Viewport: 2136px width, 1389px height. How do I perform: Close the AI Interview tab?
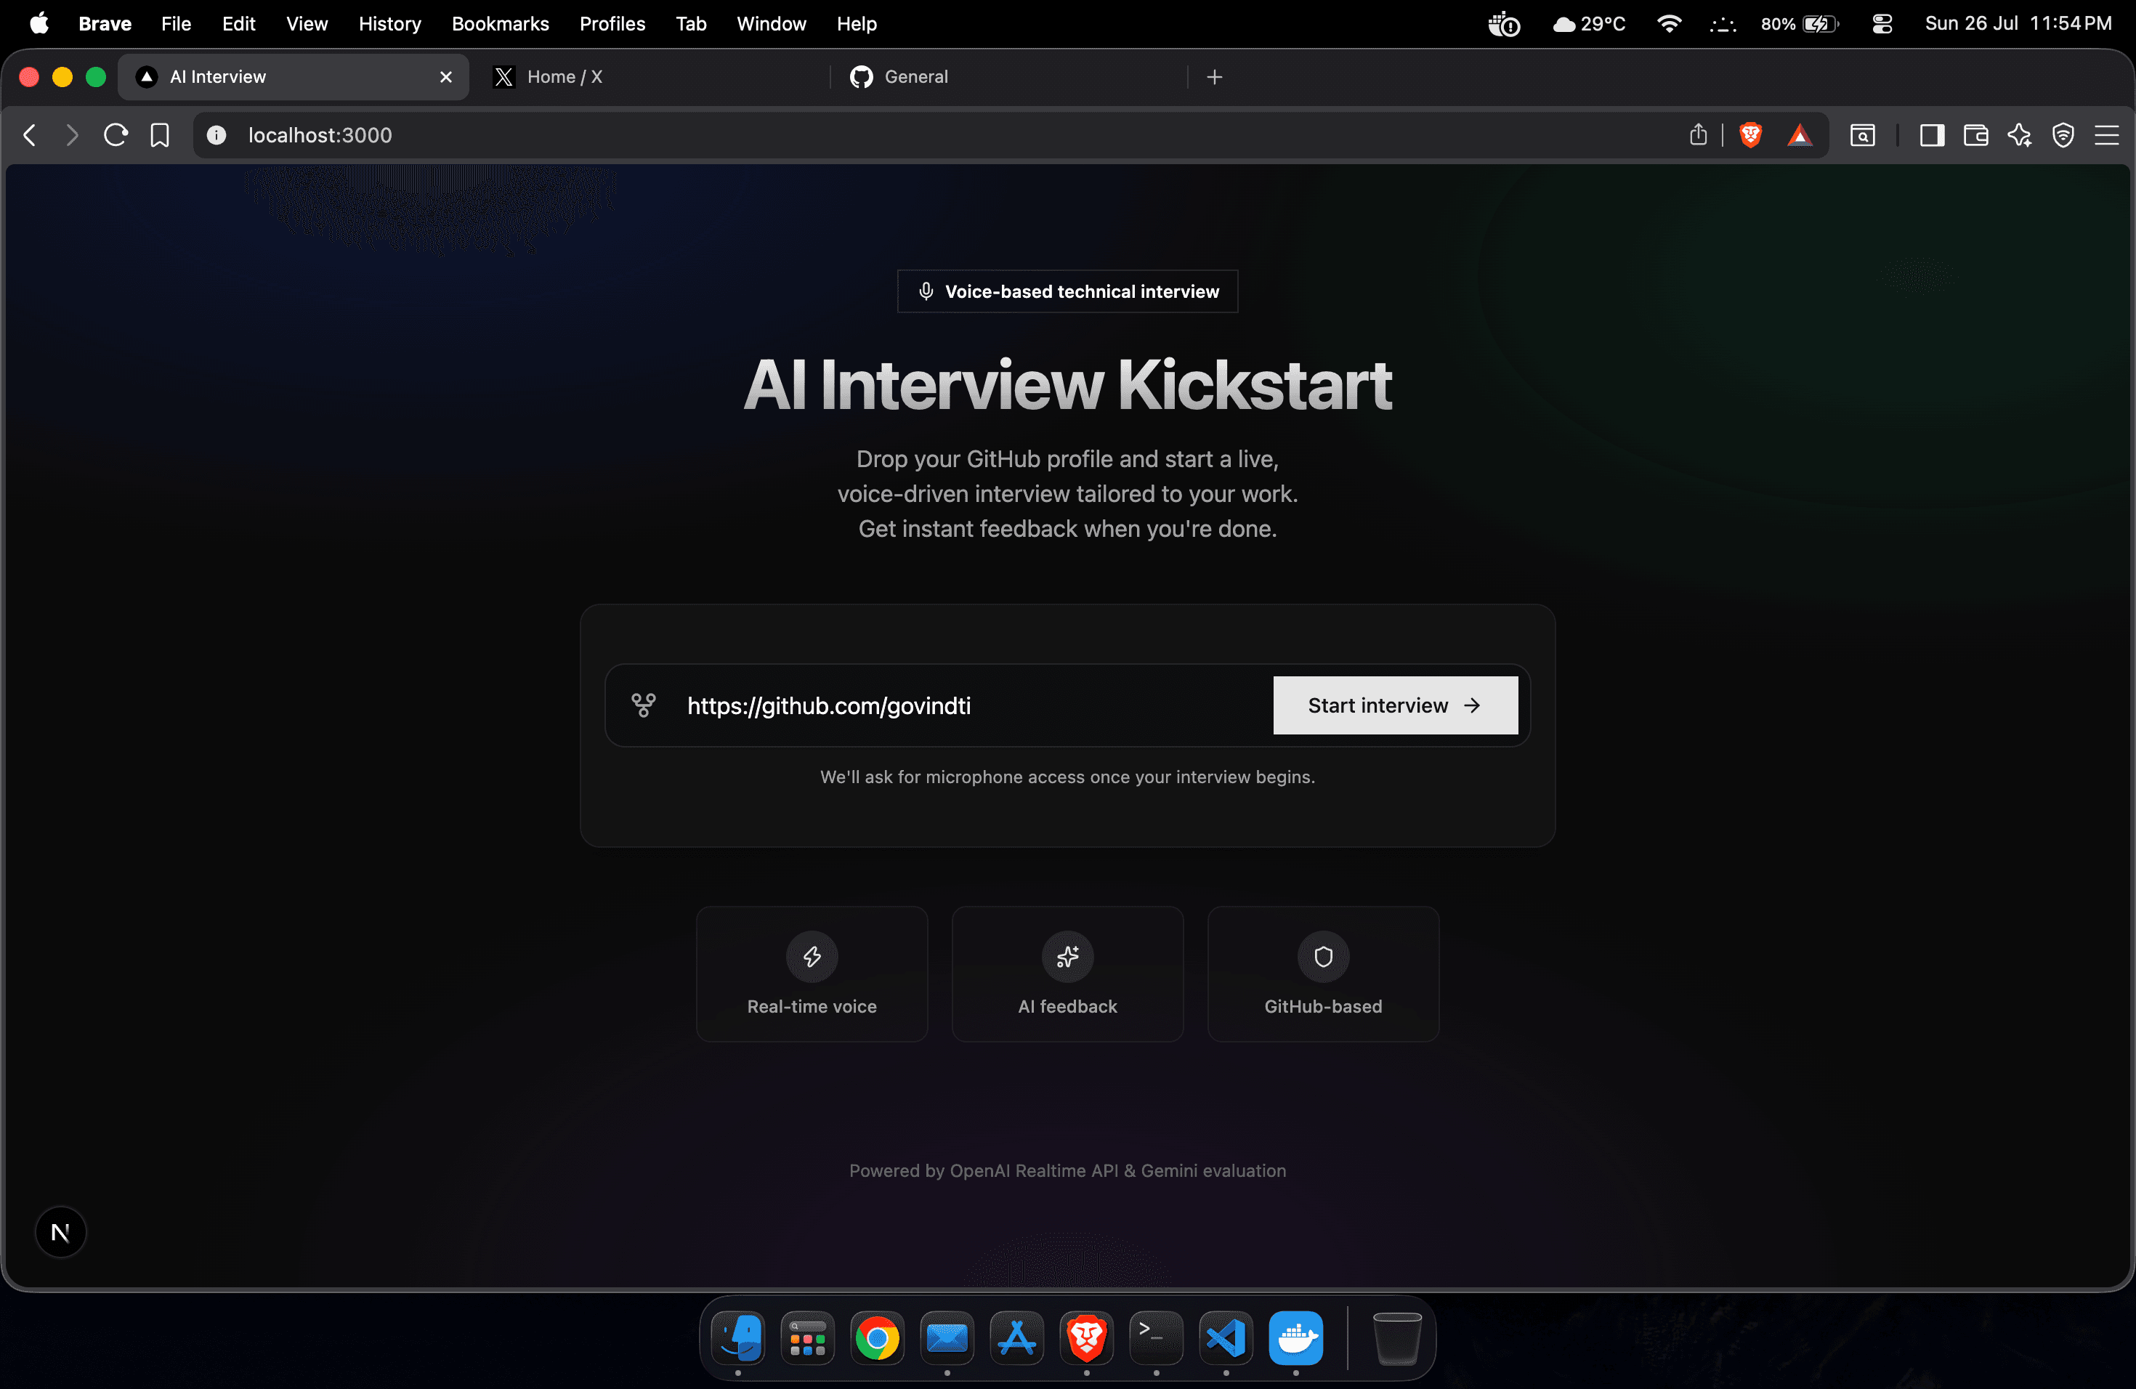tap(446, 77)
